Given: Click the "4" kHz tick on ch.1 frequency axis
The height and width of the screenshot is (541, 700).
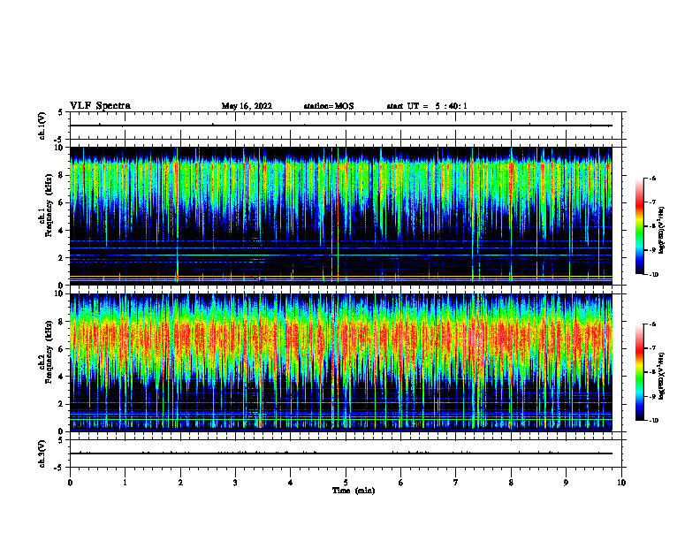Looking at the screenshot, I should (61, 231).
